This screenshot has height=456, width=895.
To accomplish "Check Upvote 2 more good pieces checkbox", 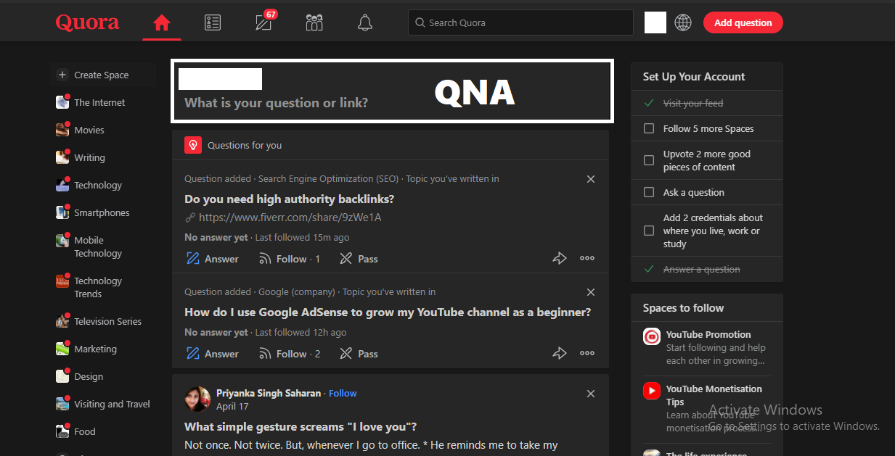I will (x=649, y=160).
